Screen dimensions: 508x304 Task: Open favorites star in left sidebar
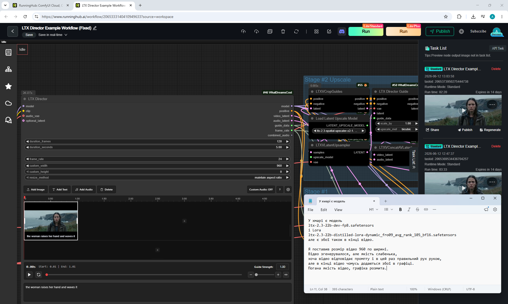click(x=8, y=86)
